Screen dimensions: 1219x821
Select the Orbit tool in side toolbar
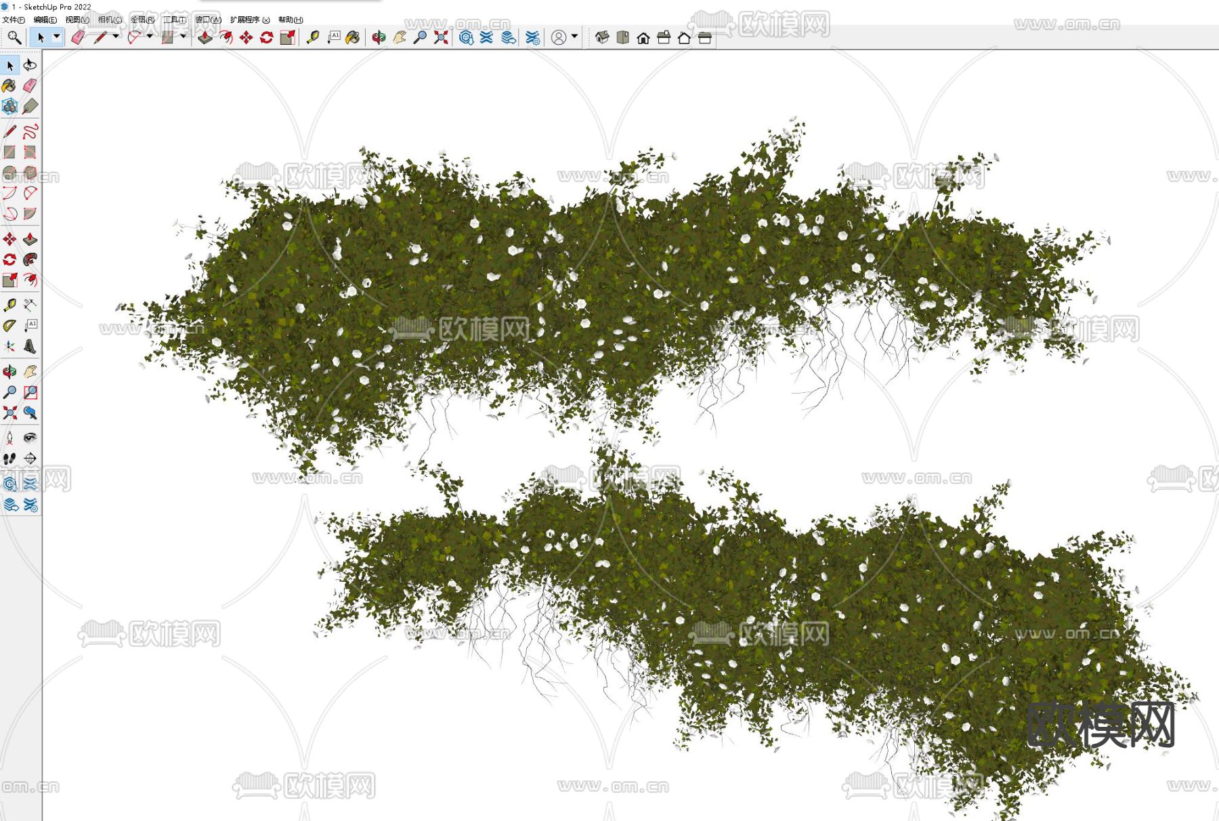click(x=9, y=371)
